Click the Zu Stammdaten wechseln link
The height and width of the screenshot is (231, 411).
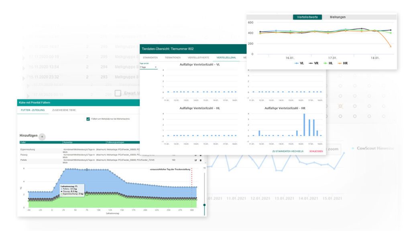[288, 151]
